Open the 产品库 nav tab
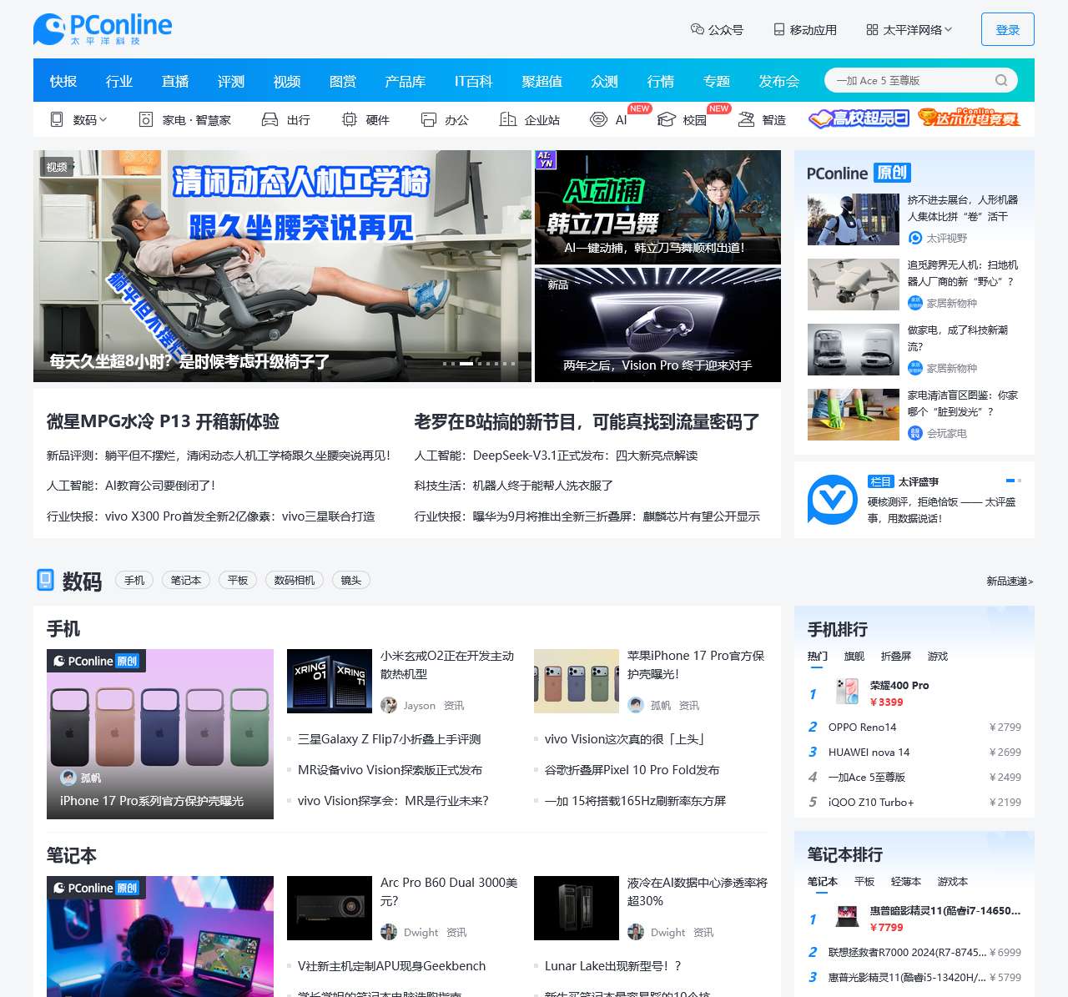Viewport: 1068px width, 997px height. point(405,81)
